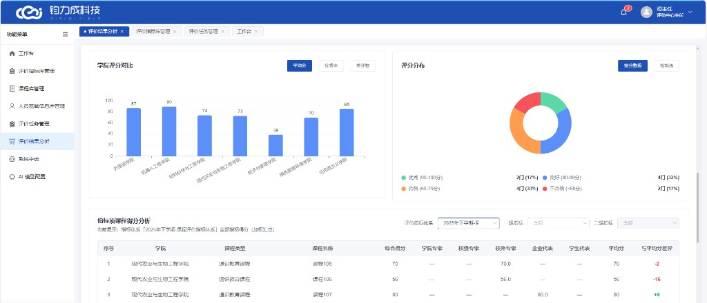Click the bar with value 70

[311, 137]
